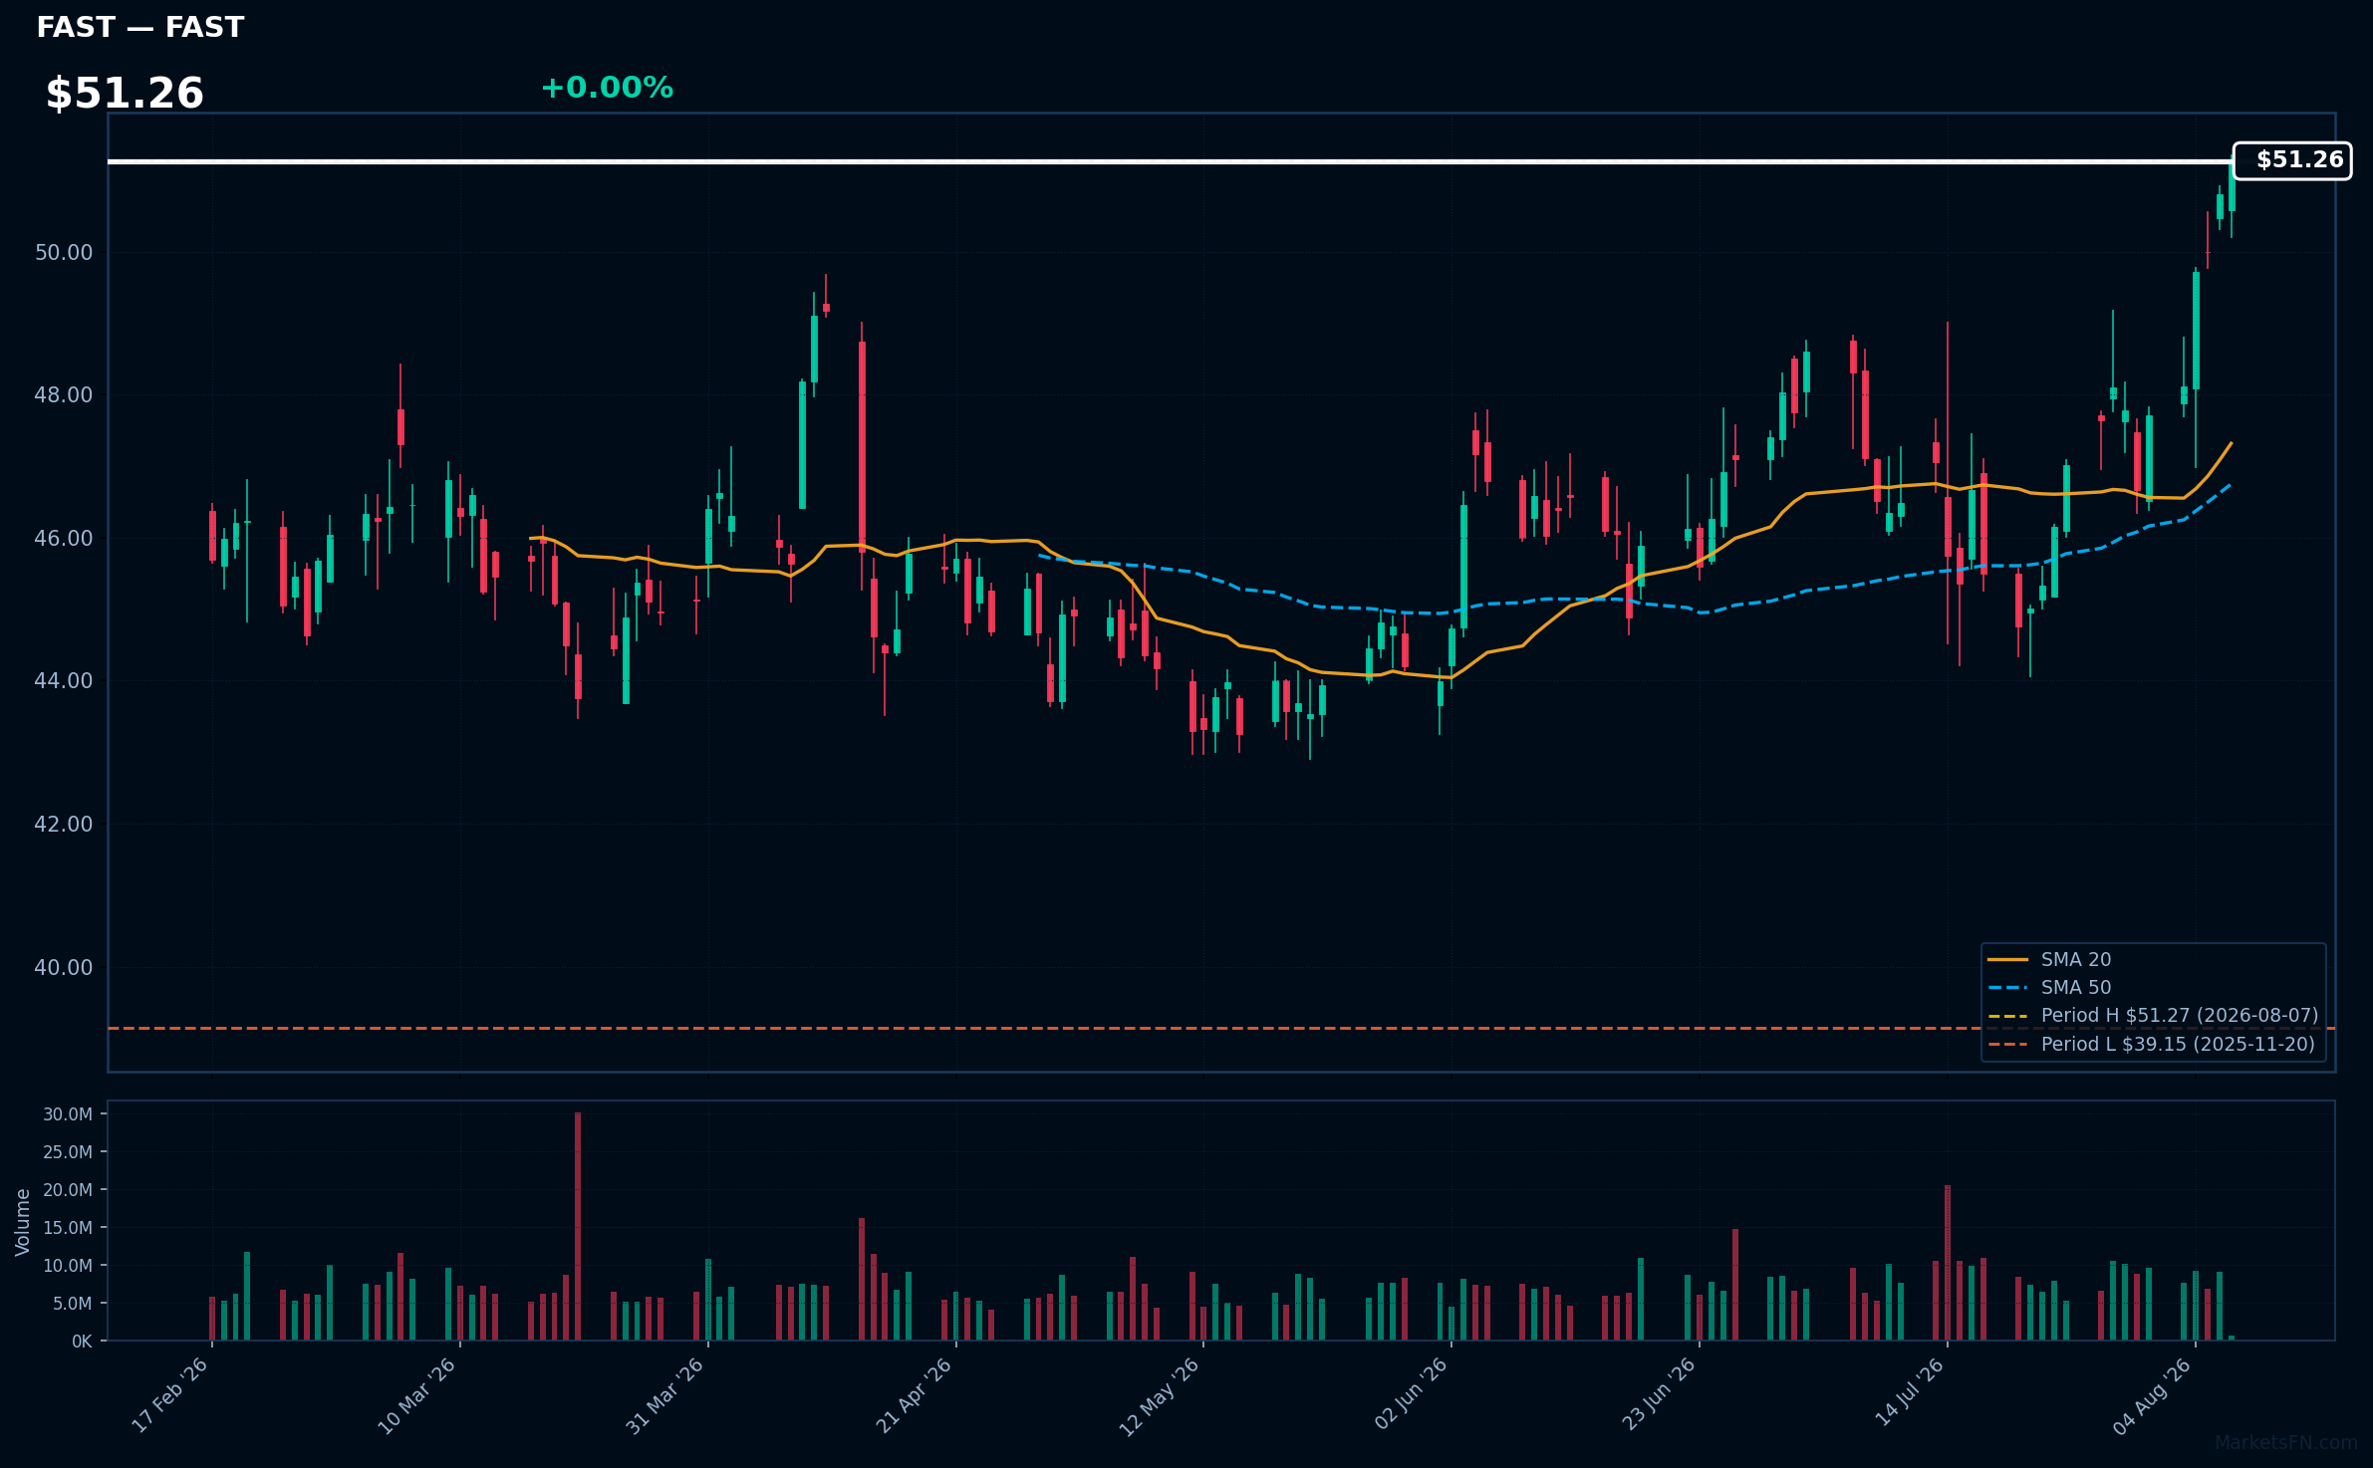Image resolution: width=2373 pixels, height=1468 pixels.
Task: Click the 15.0M volume axis label
Action: [x=68, y=1228]
